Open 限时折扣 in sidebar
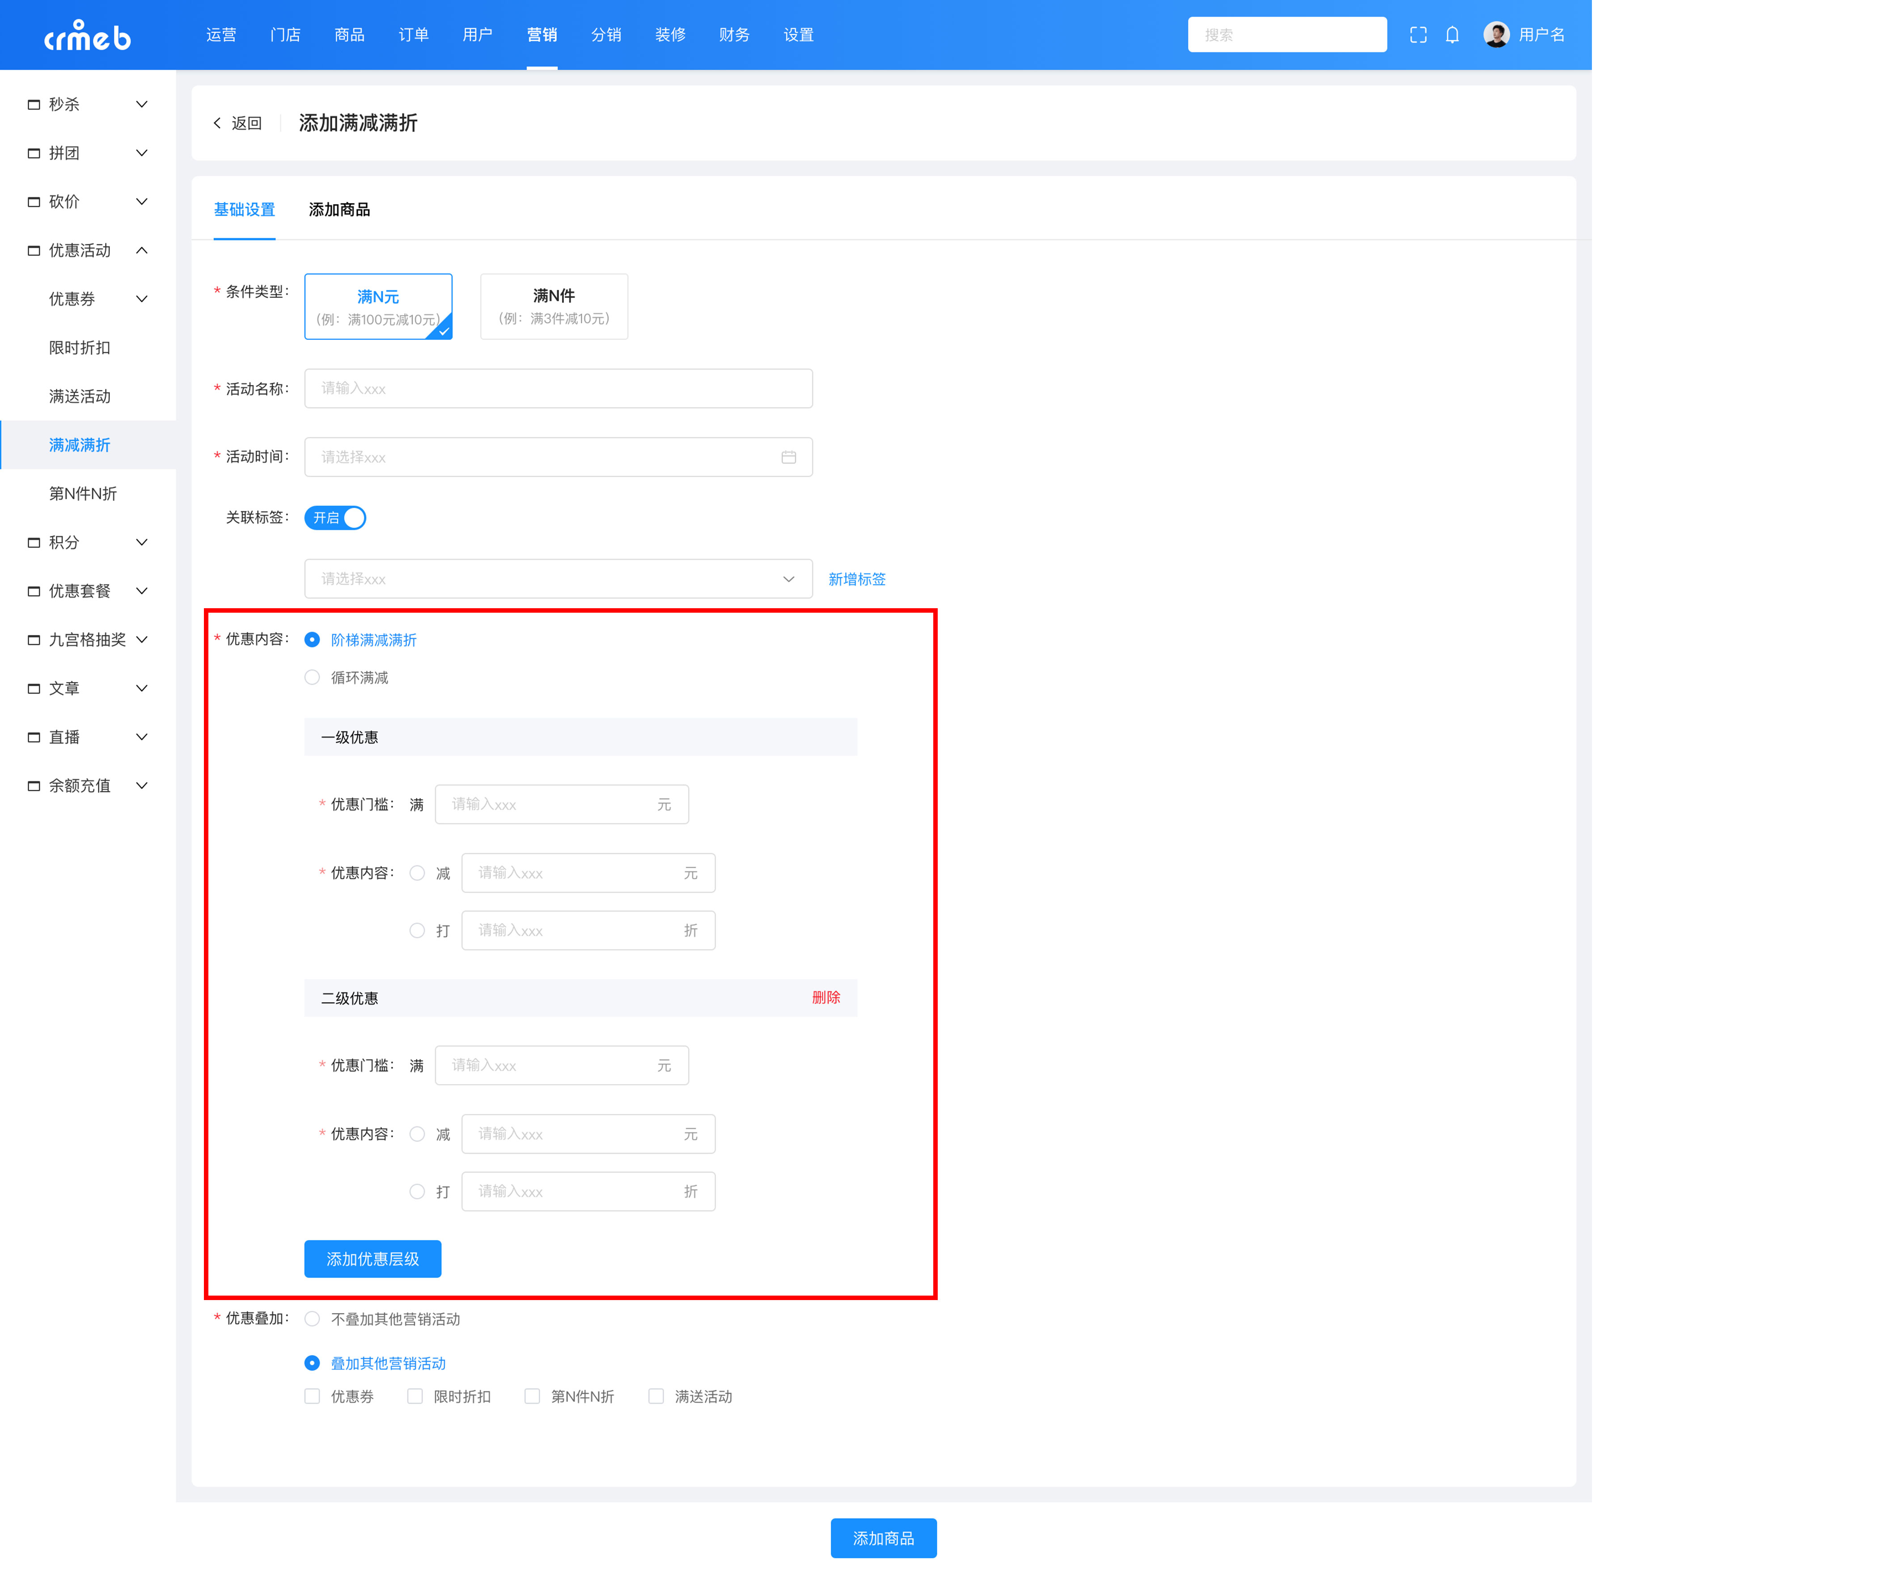The image size is (1892, 1576). pos(80,348)
